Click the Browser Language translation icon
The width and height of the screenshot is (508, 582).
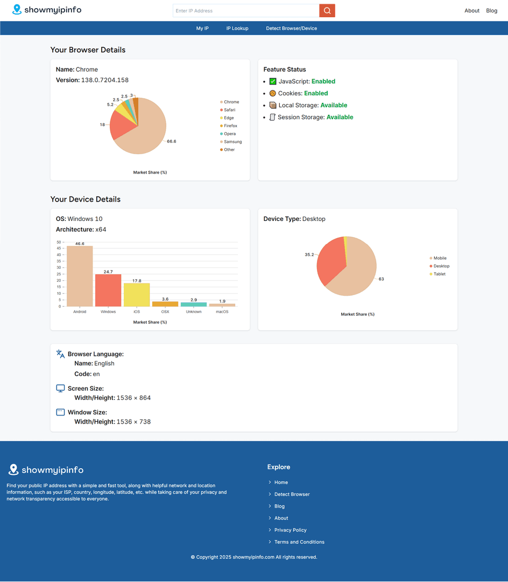tap(60, 354)
